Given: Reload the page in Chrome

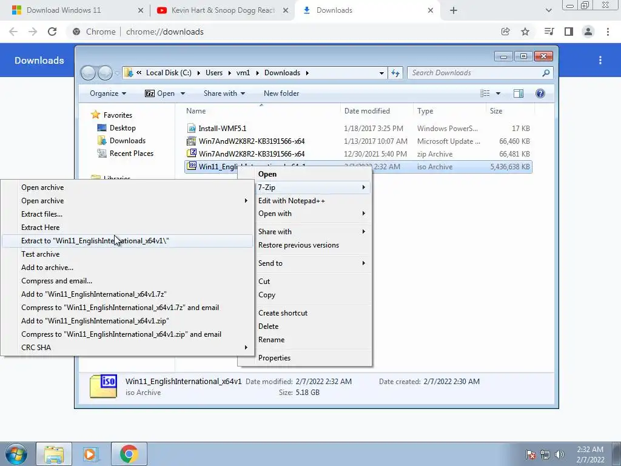Looking at the screenshot, I should 52,32.
